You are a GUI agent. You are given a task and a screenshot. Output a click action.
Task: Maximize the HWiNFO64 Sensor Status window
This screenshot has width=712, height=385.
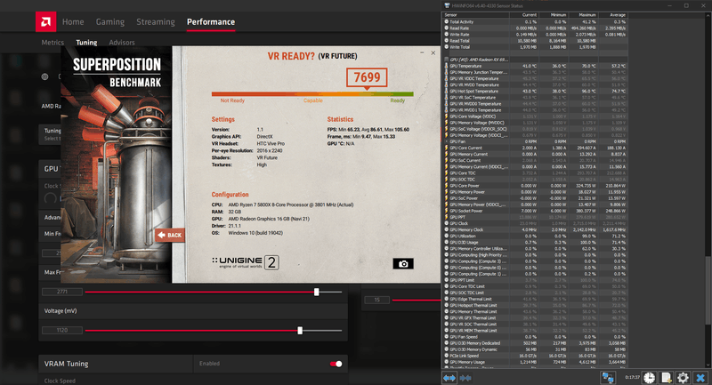click(686, 5)
